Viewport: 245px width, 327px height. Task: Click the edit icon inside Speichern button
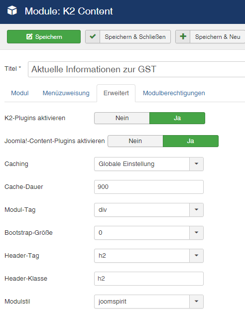[29, 37]
